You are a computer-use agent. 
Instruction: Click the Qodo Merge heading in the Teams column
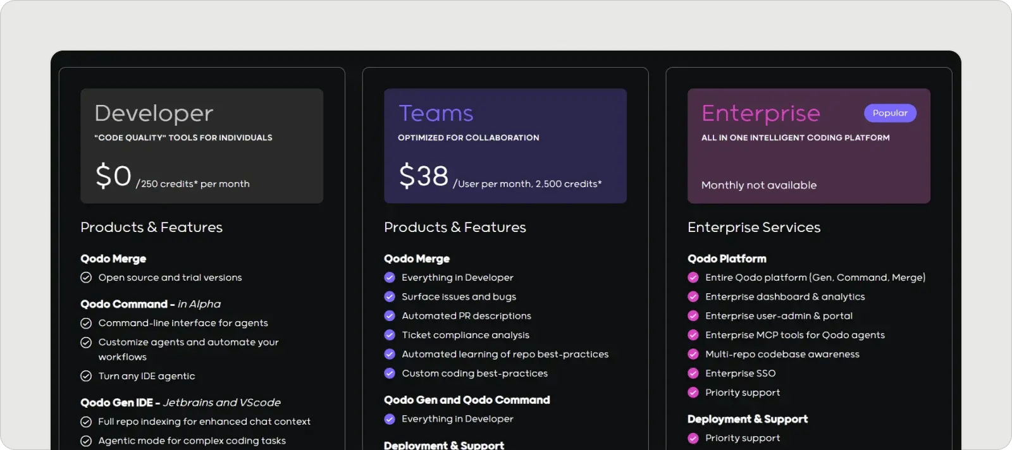pyautogui.click(x=417, y=258)
